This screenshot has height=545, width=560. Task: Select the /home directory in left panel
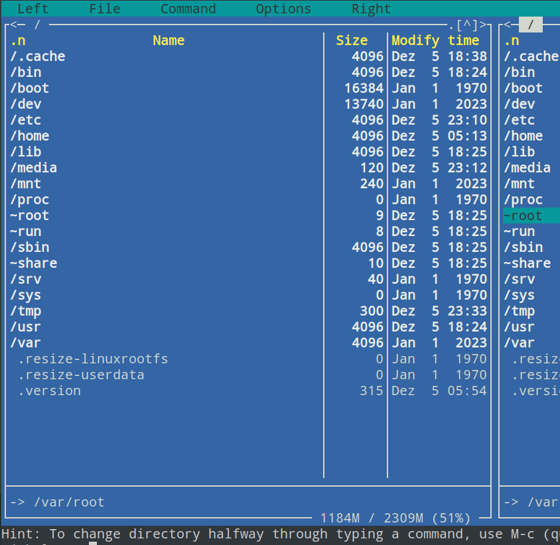point(30,136)
